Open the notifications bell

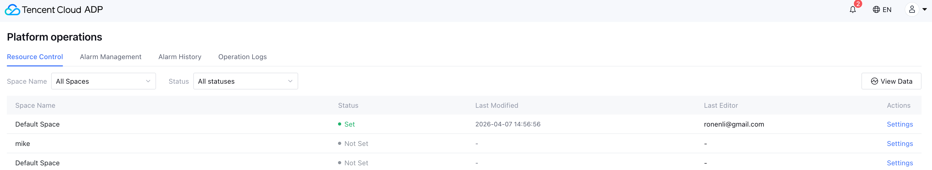853,10
